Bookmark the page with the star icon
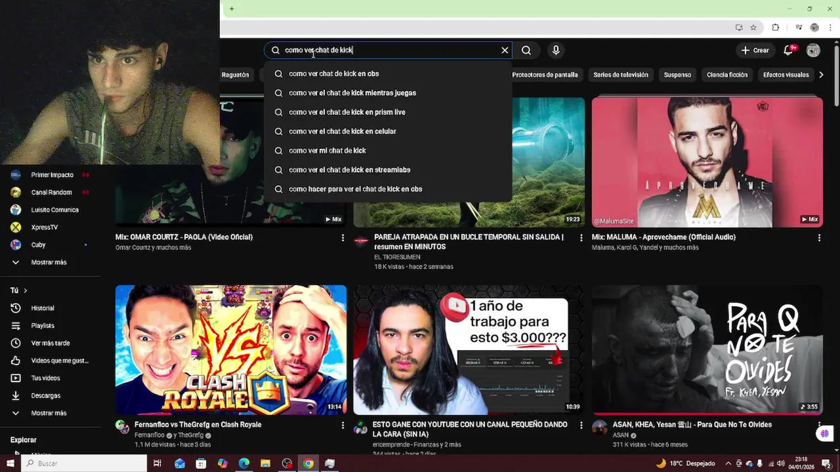The image size is (840, 472). (753, 28)
